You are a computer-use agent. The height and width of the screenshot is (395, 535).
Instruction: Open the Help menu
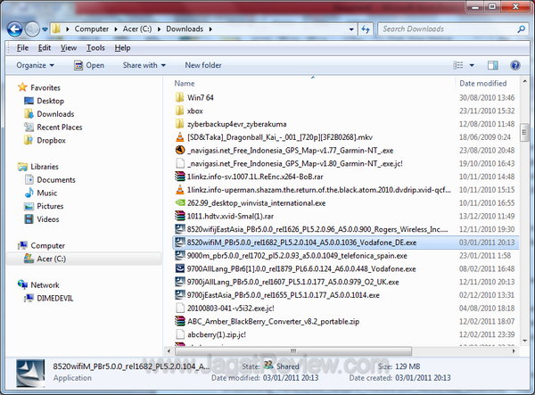tap(122, 48)
